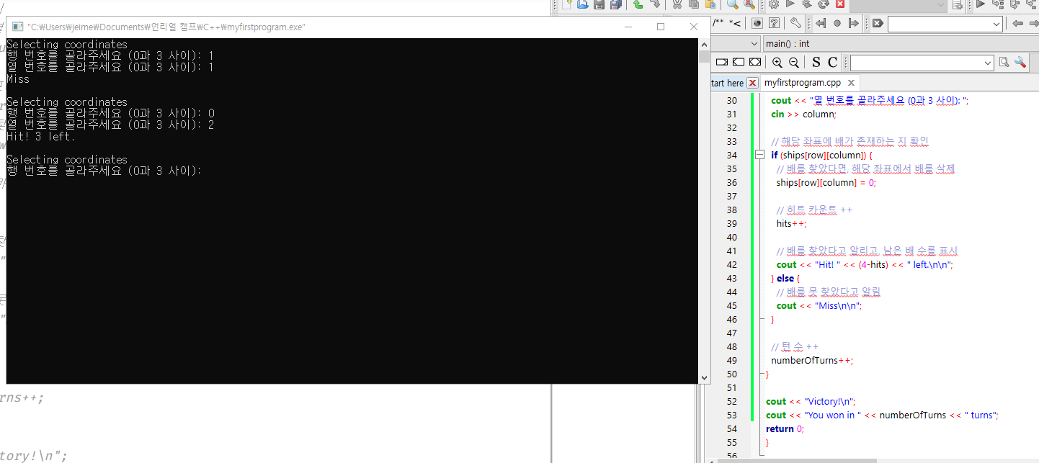Screen dimensions: 1039x463
Task: Click the search options wrench icon
Action: coord(1020,62)
